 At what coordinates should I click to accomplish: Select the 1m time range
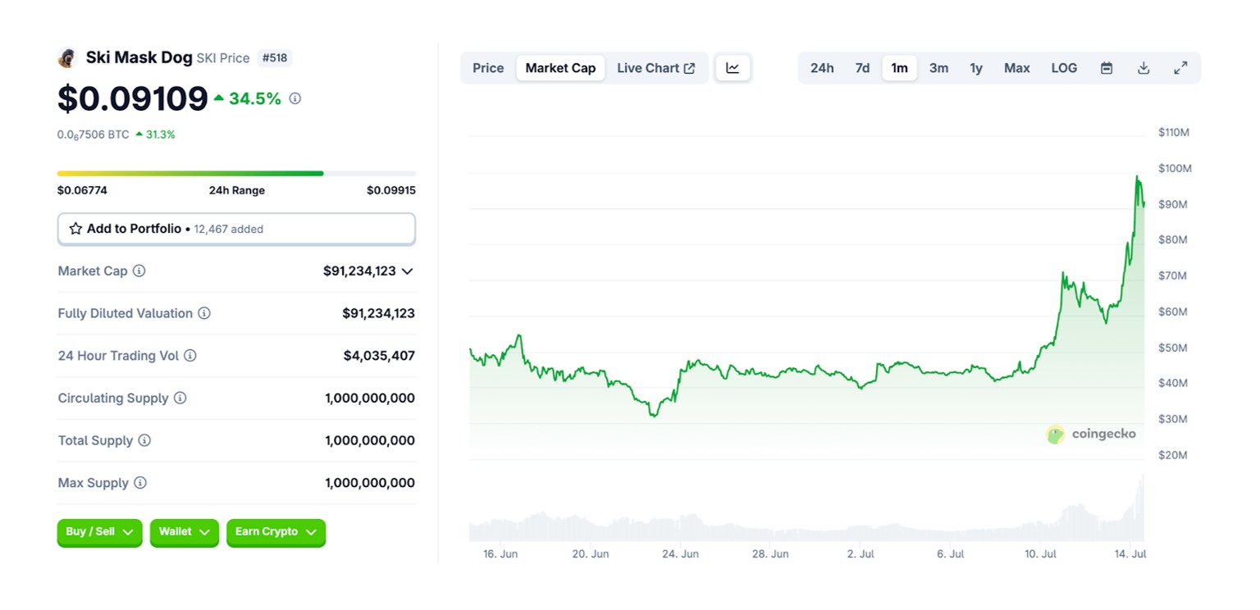click(x=900, y=68)
